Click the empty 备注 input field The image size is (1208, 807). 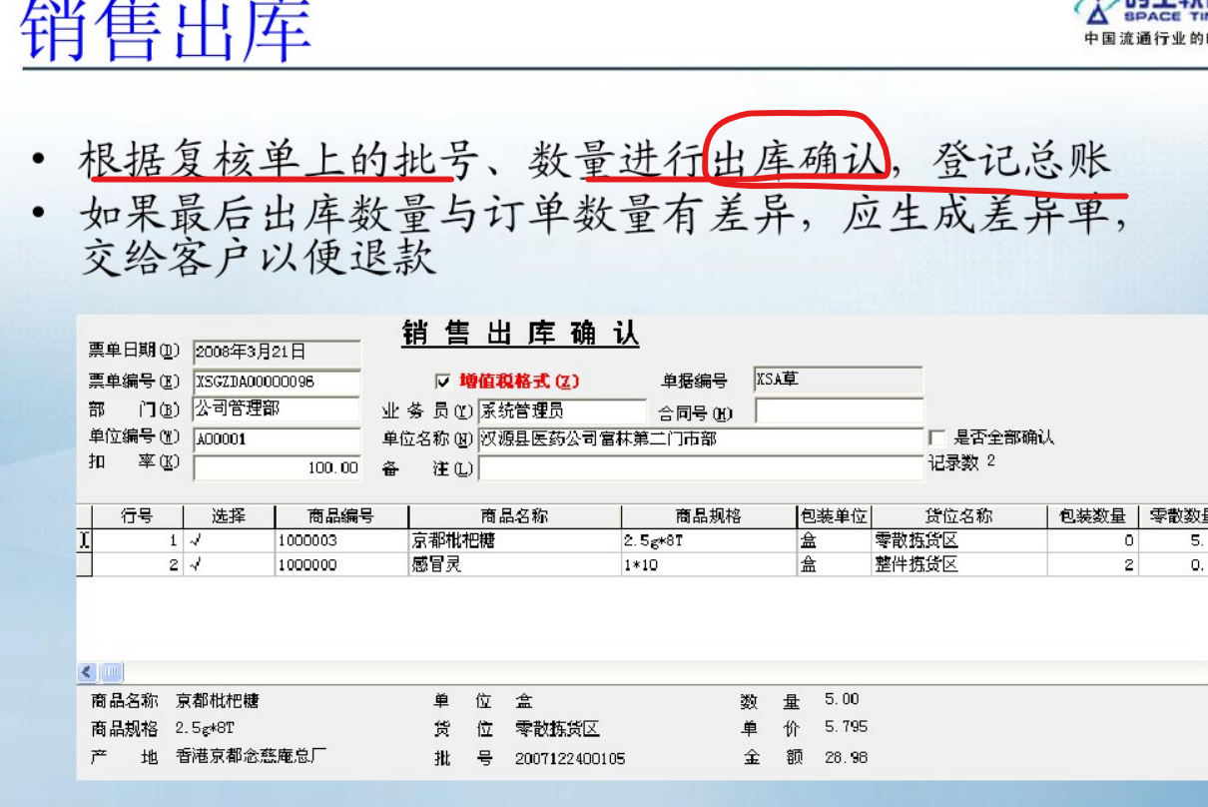tap(701, 467)
